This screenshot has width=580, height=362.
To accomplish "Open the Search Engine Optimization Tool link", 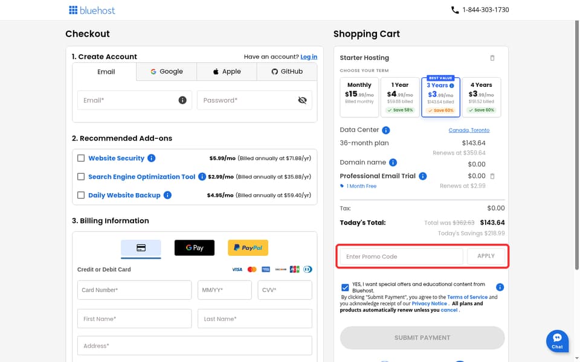I will click(x=141, y=177).
